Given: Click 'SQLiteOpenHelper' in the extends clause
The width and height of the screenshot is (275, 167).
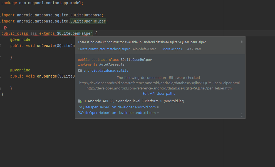Looking at the screenshot, I should point(75,33).
